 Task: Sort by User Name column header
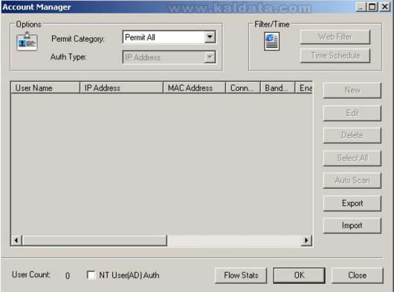coord(45,88)
